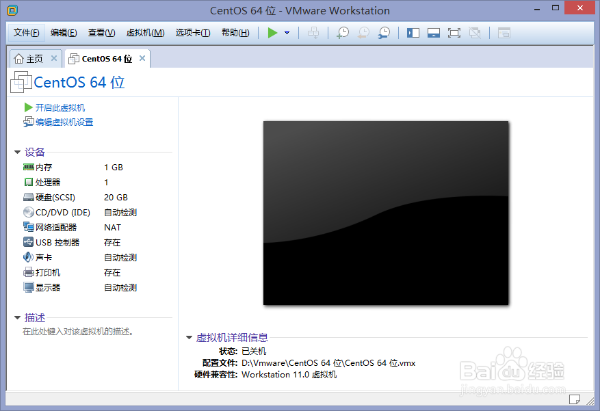600x411 pixels.
Task: Open the 文件(F) menu
Action: (27, 33)
